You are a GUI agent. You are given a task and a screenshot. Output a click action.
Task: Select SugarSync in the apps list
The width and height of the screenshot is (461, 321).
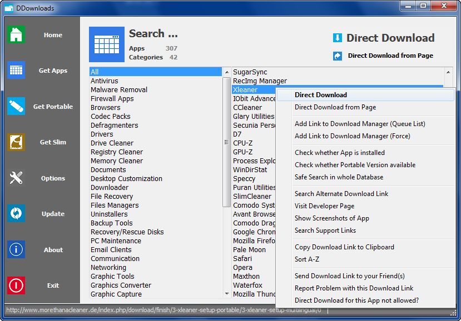[x=250, y=72]
